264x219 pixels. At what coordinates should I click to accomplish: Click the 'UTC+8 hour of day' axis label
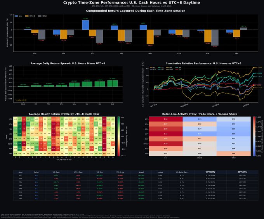click(x=64, y=160)
